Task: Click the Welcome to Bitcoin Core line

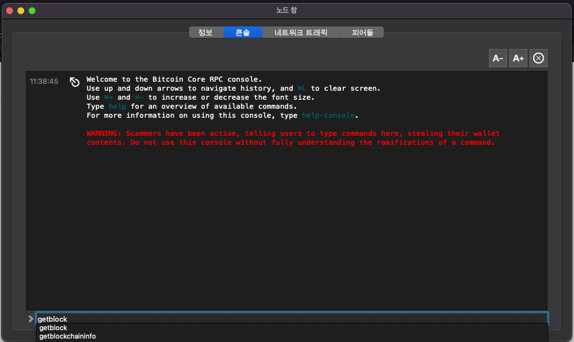Action: (174, 79)
